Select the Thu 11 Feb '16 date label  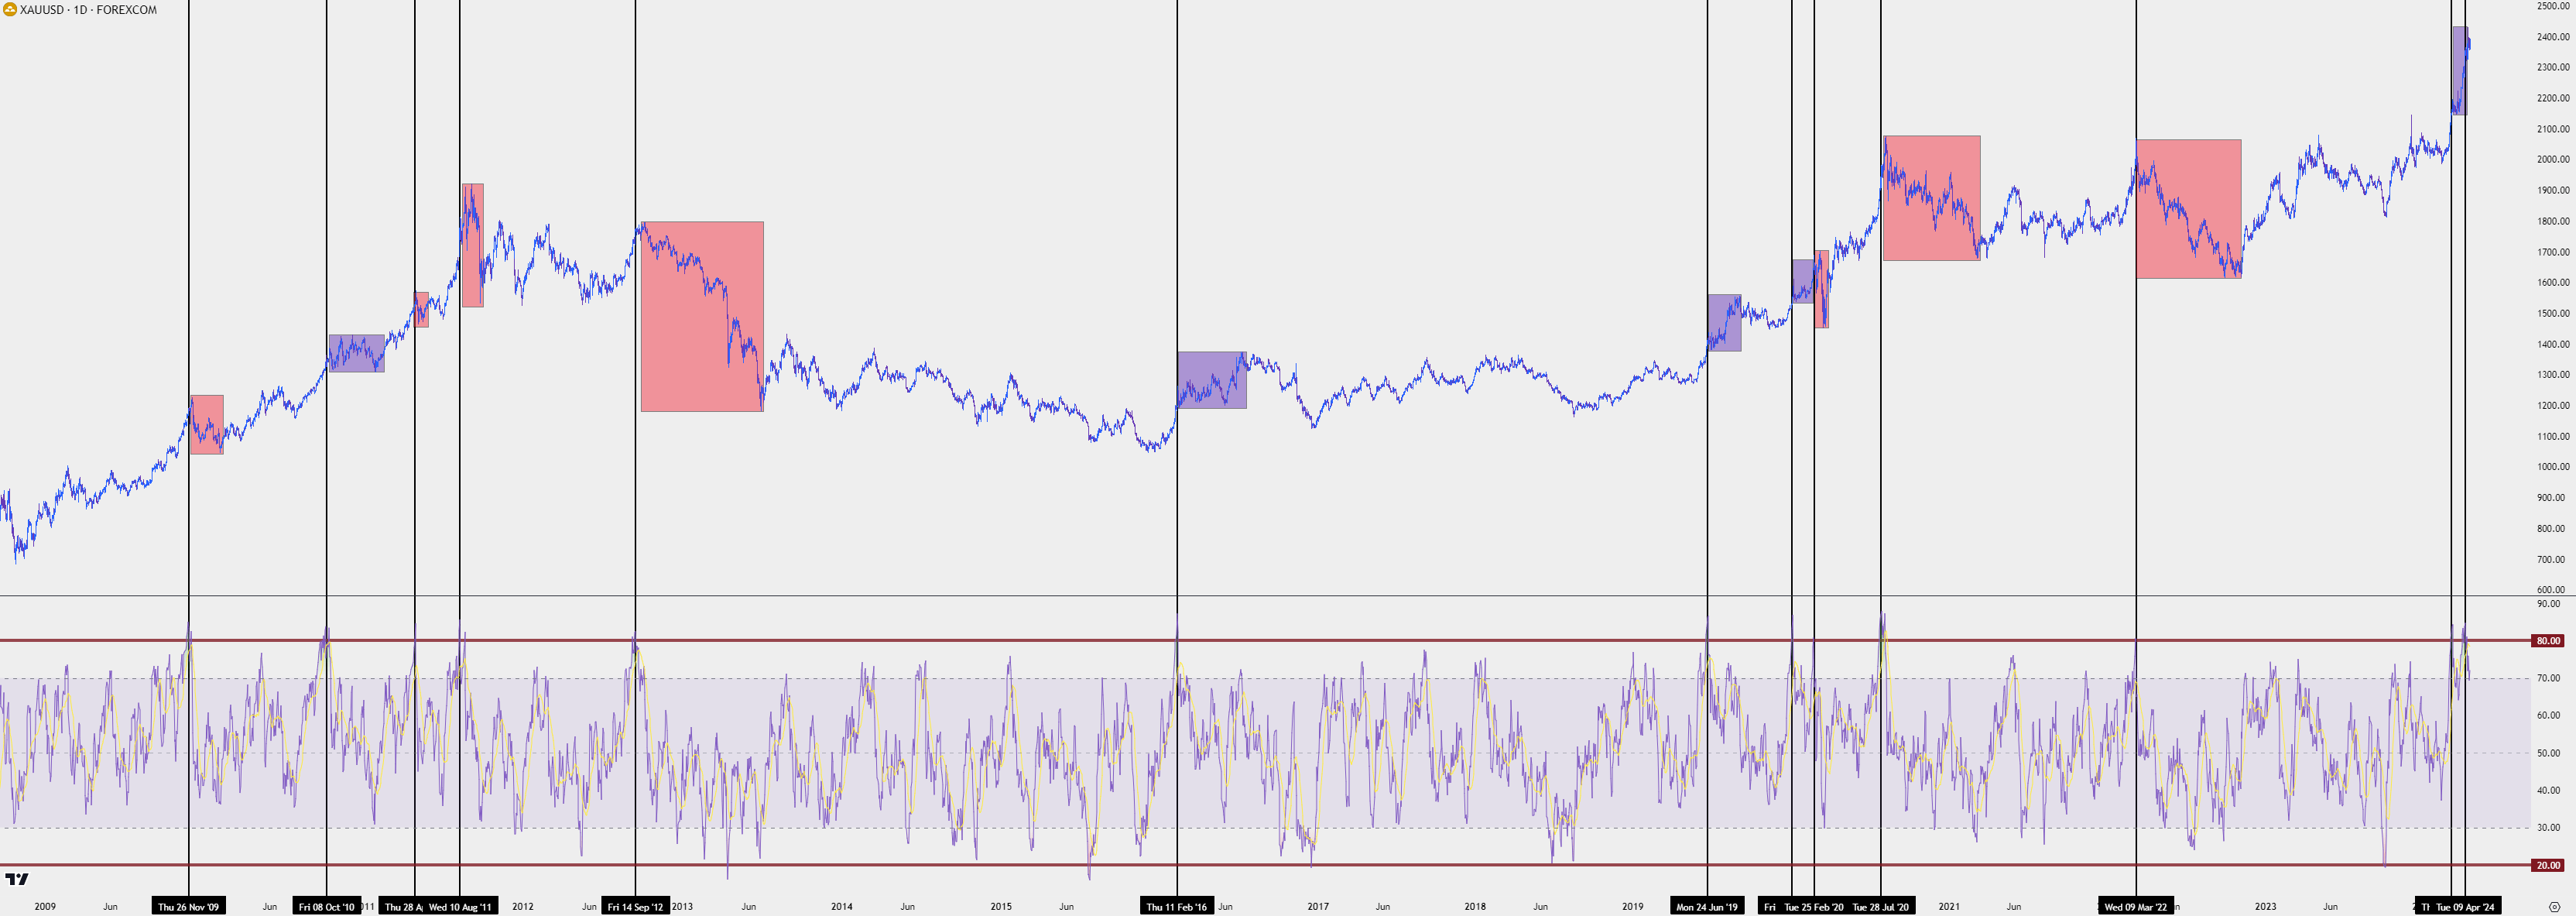[x=1177, y=907]
